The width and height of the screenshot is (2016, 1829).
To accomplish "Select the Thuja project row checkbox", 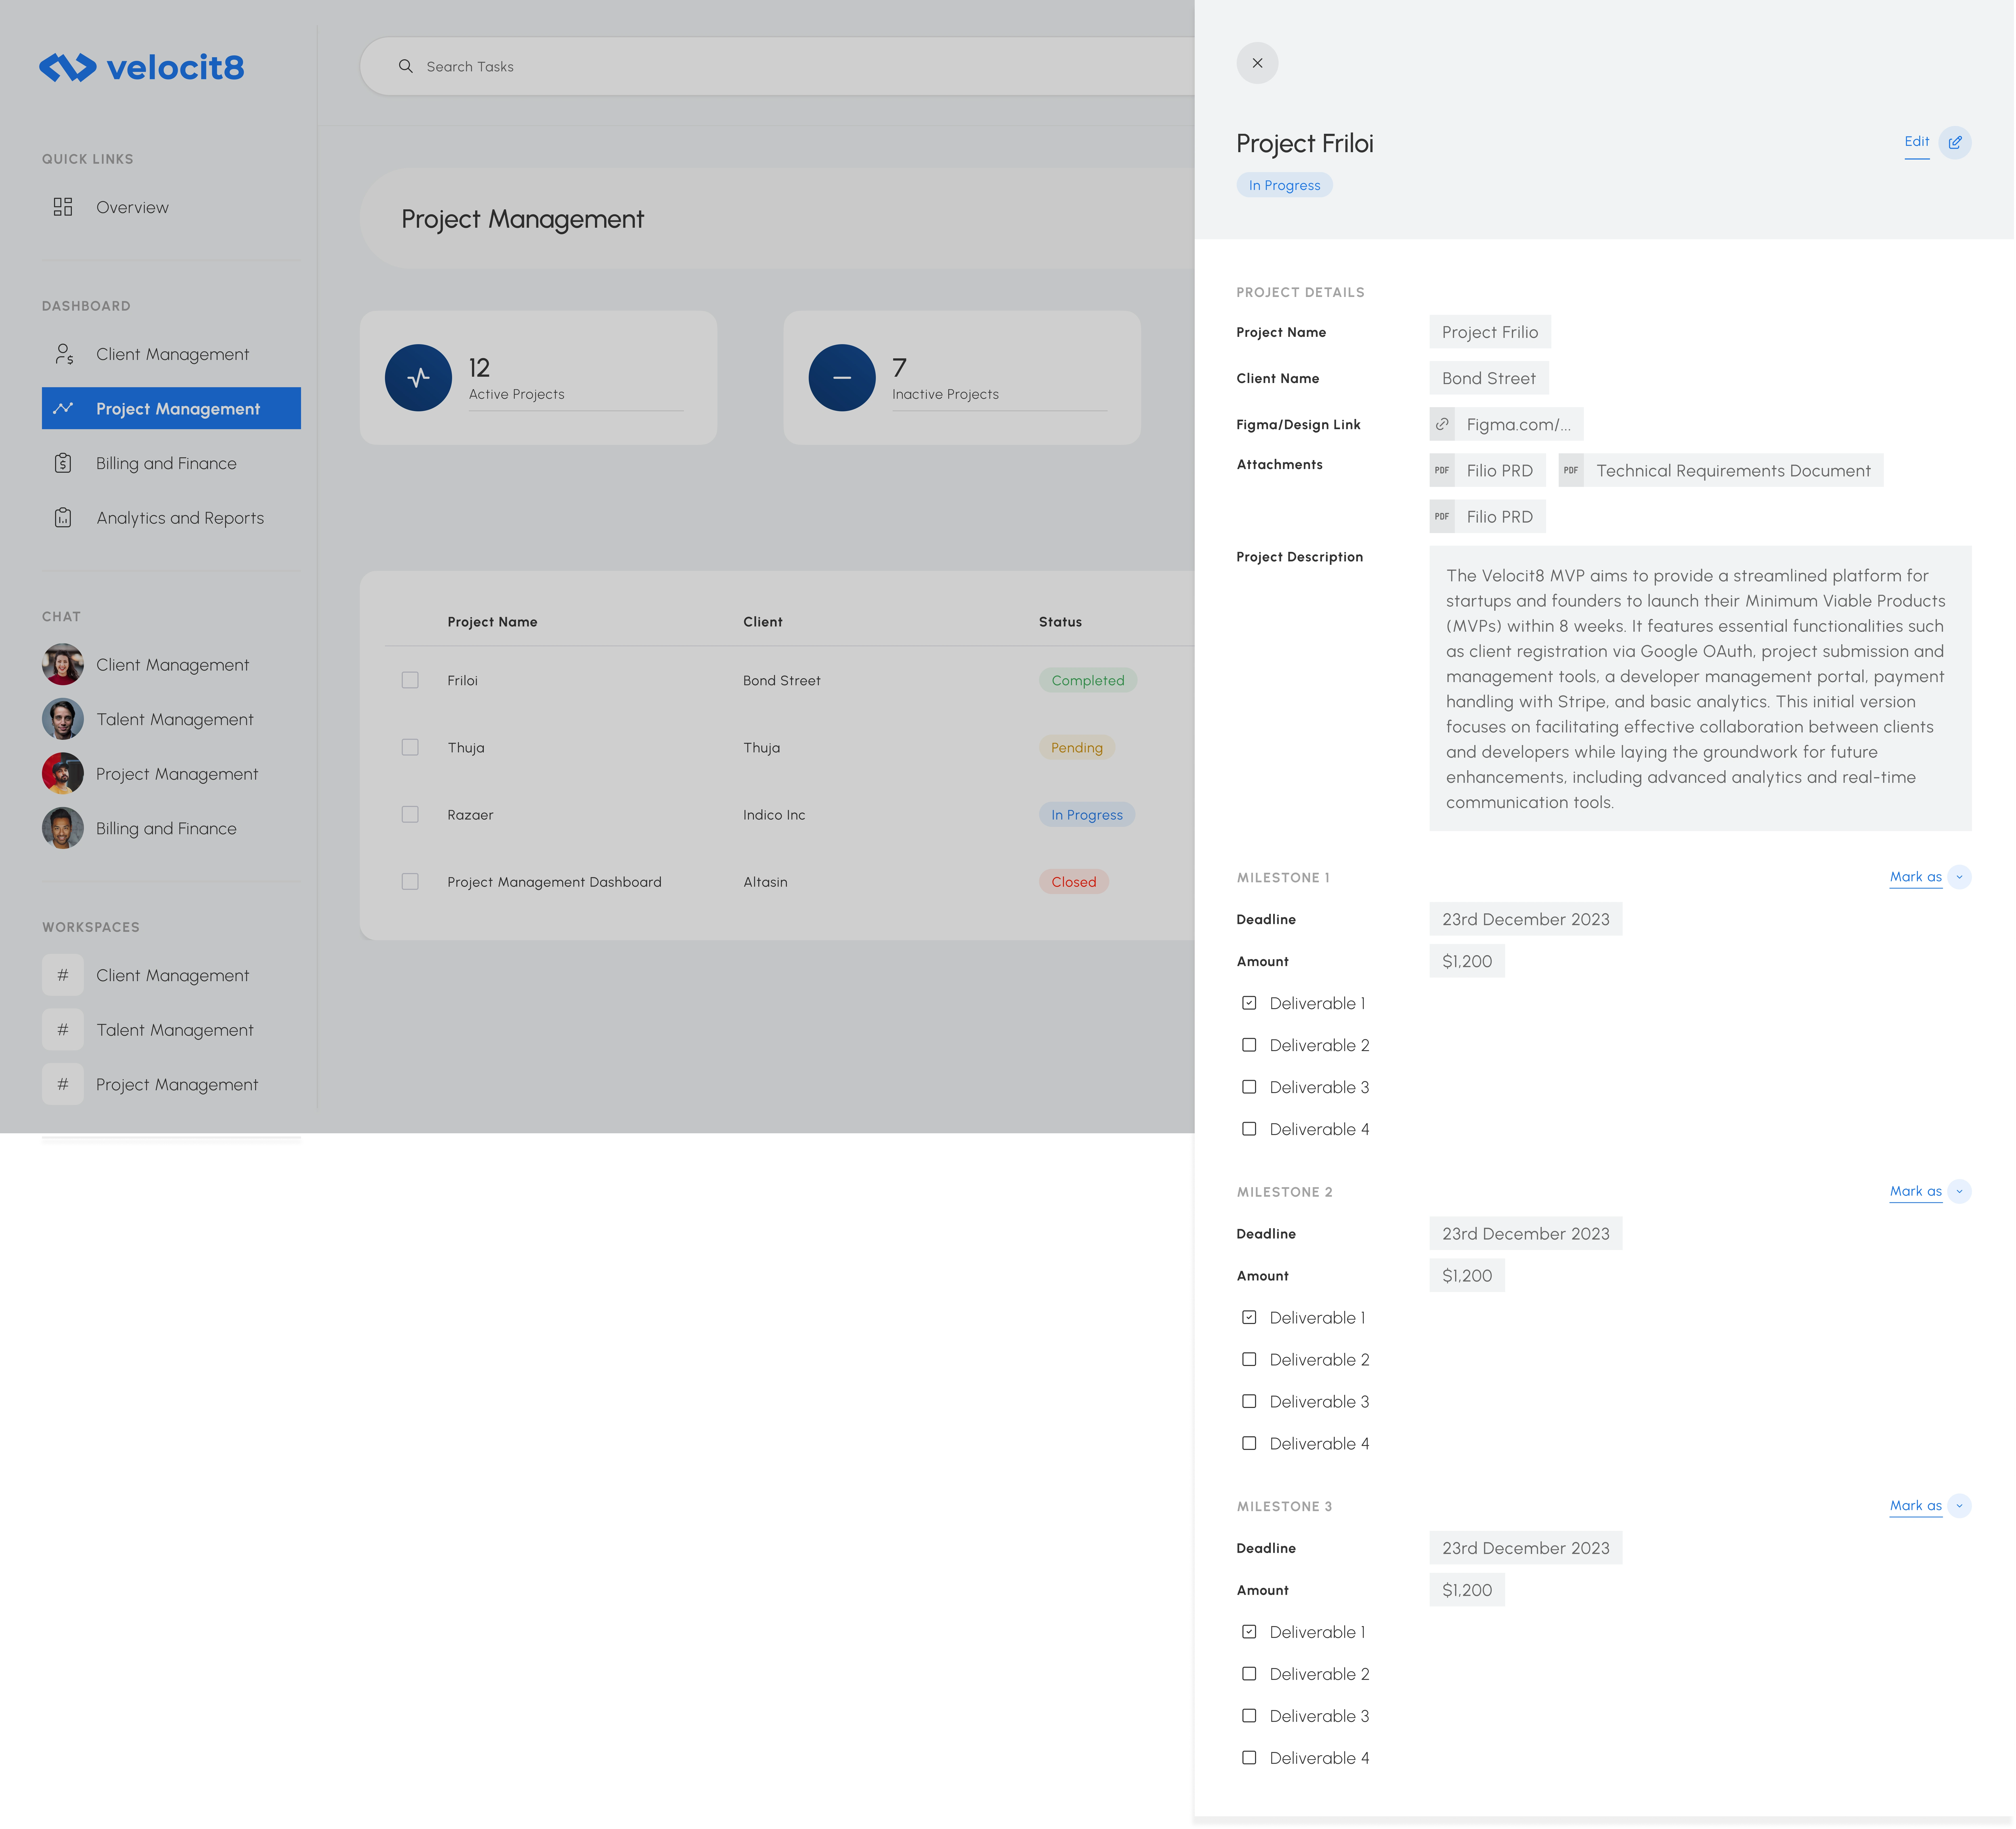I will click(x=410, y=747).
